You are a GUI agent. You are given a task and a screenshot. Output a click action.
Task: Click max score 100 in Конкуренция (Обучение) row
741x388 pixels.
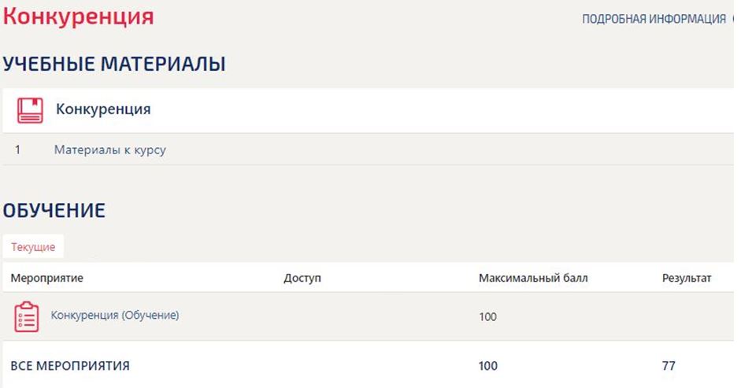pyautogui.click(x=487, y=317)
